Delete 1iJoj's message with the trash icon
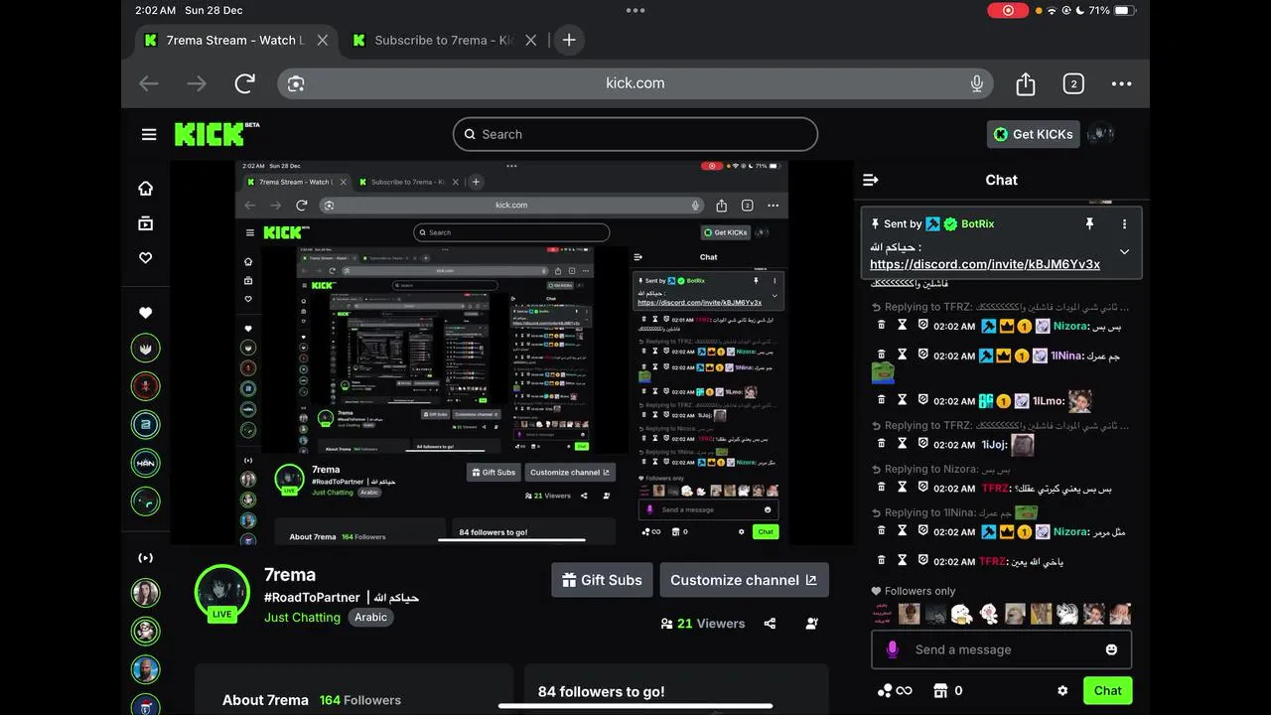1271x715 pixels. coord(881,444)
